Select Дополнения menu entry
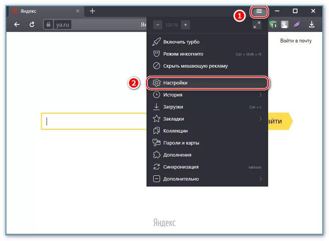Viewport: 329px width, 241px height. click(x=207, y=155)
